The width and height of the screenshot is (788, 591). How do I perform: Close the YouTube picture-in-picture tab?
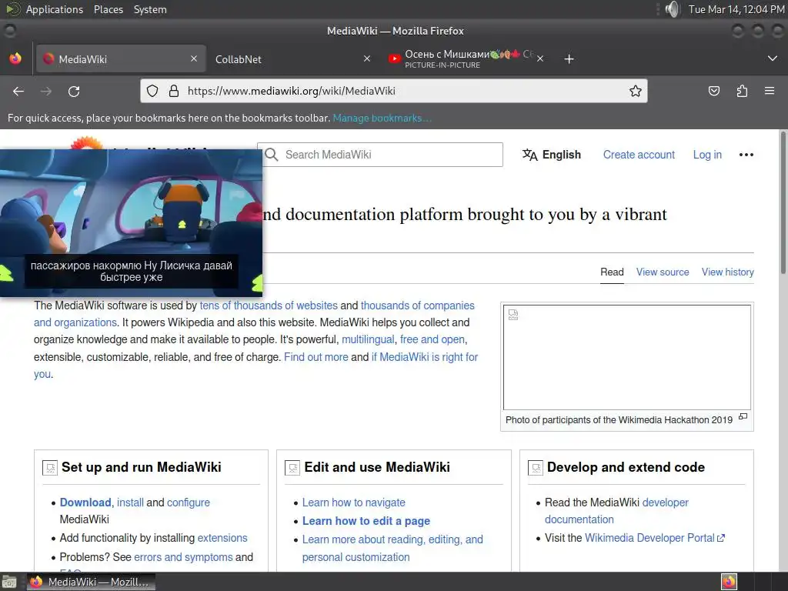tap(540, 58)
